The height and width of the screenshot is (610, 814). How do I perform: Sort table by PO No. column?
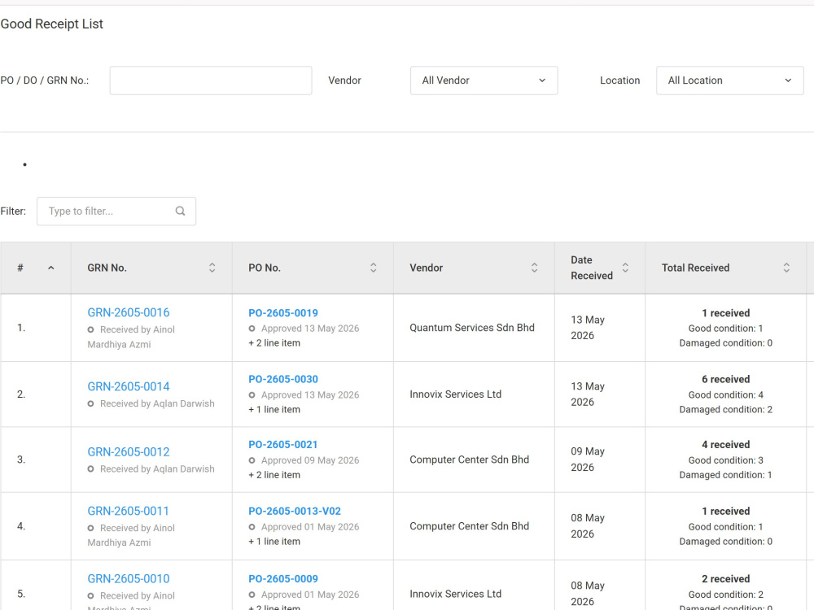click(373, 268)
